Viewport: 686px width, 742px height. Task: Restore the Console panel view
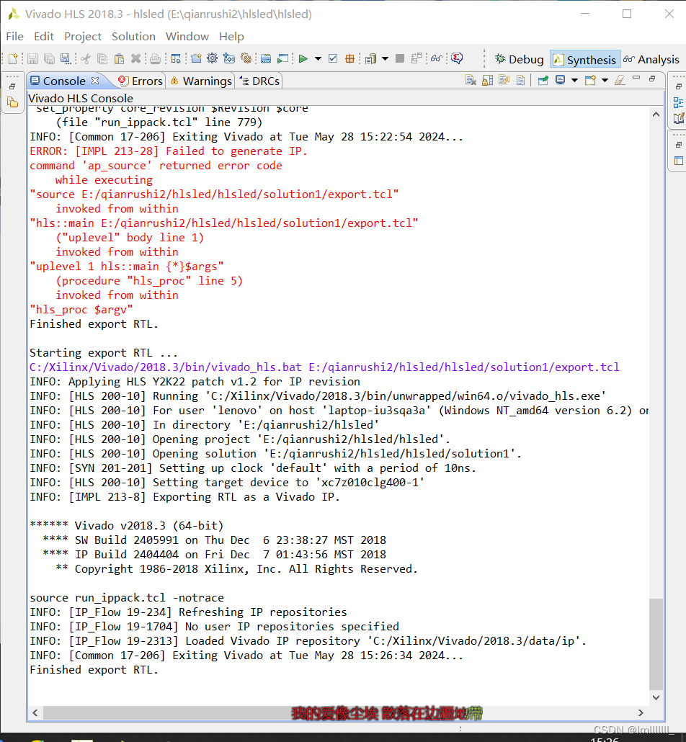pyautogui.click(x=652, y=79)
